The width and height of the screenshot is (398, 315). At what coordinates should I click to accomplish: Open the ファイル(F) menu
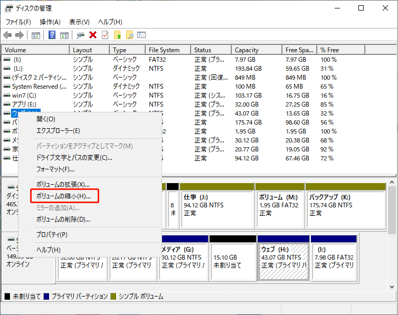[x=18, y=22]
